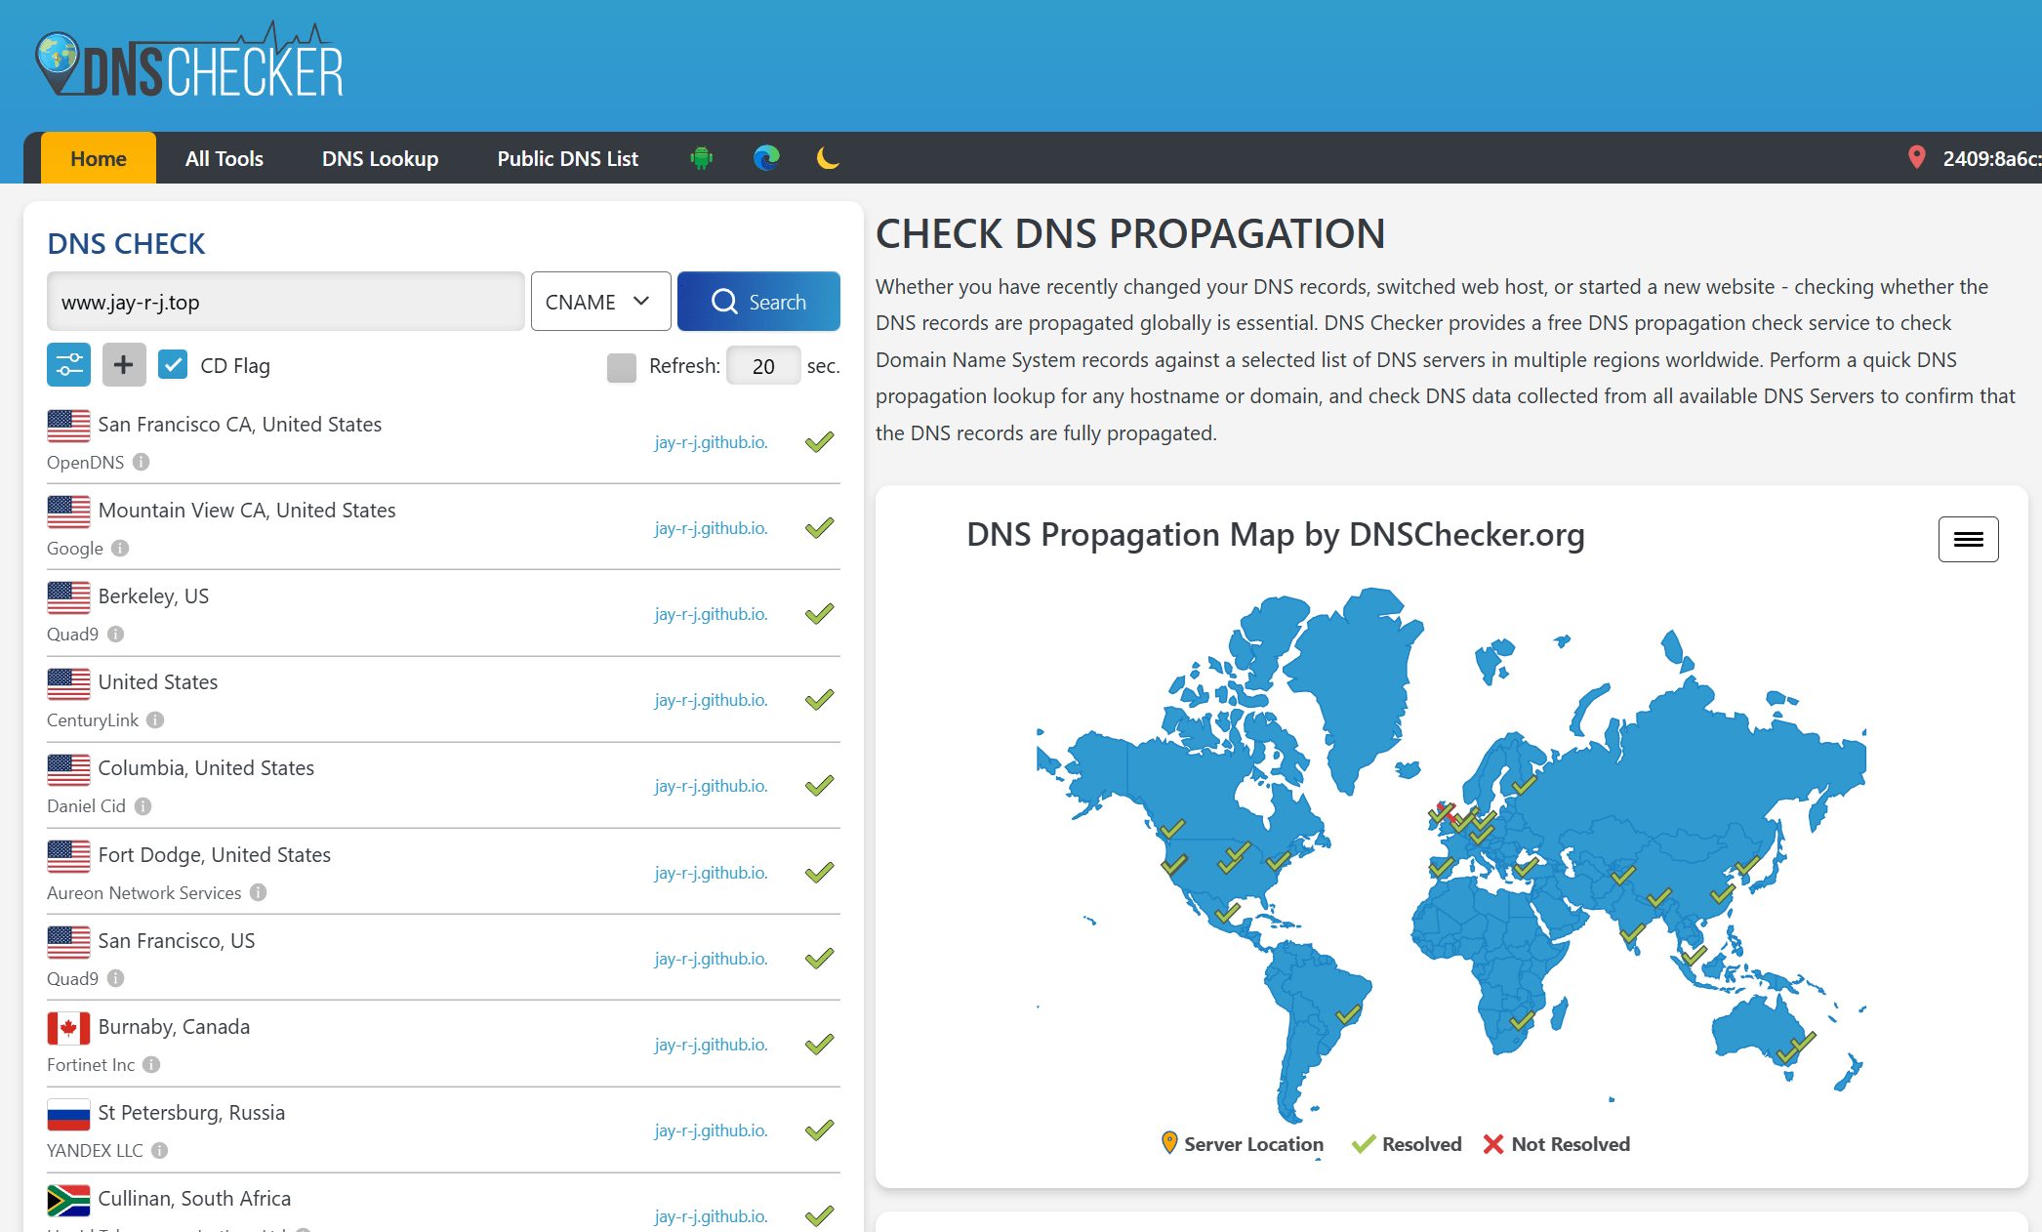Click the plus add-server icon
Viewport: 2042px width, 1232px height.
point(123,365)
